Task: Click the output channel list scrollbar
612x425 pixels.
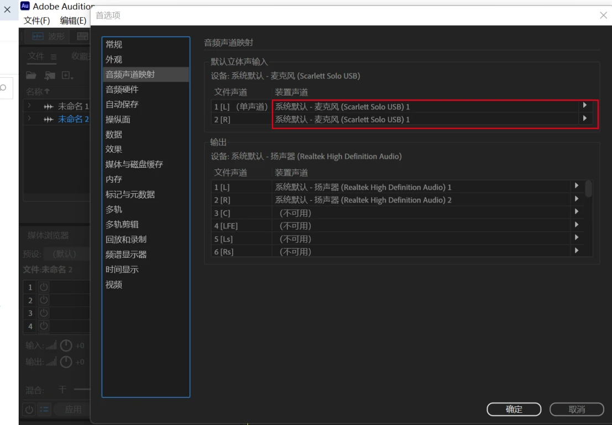Action: point(589,189)
